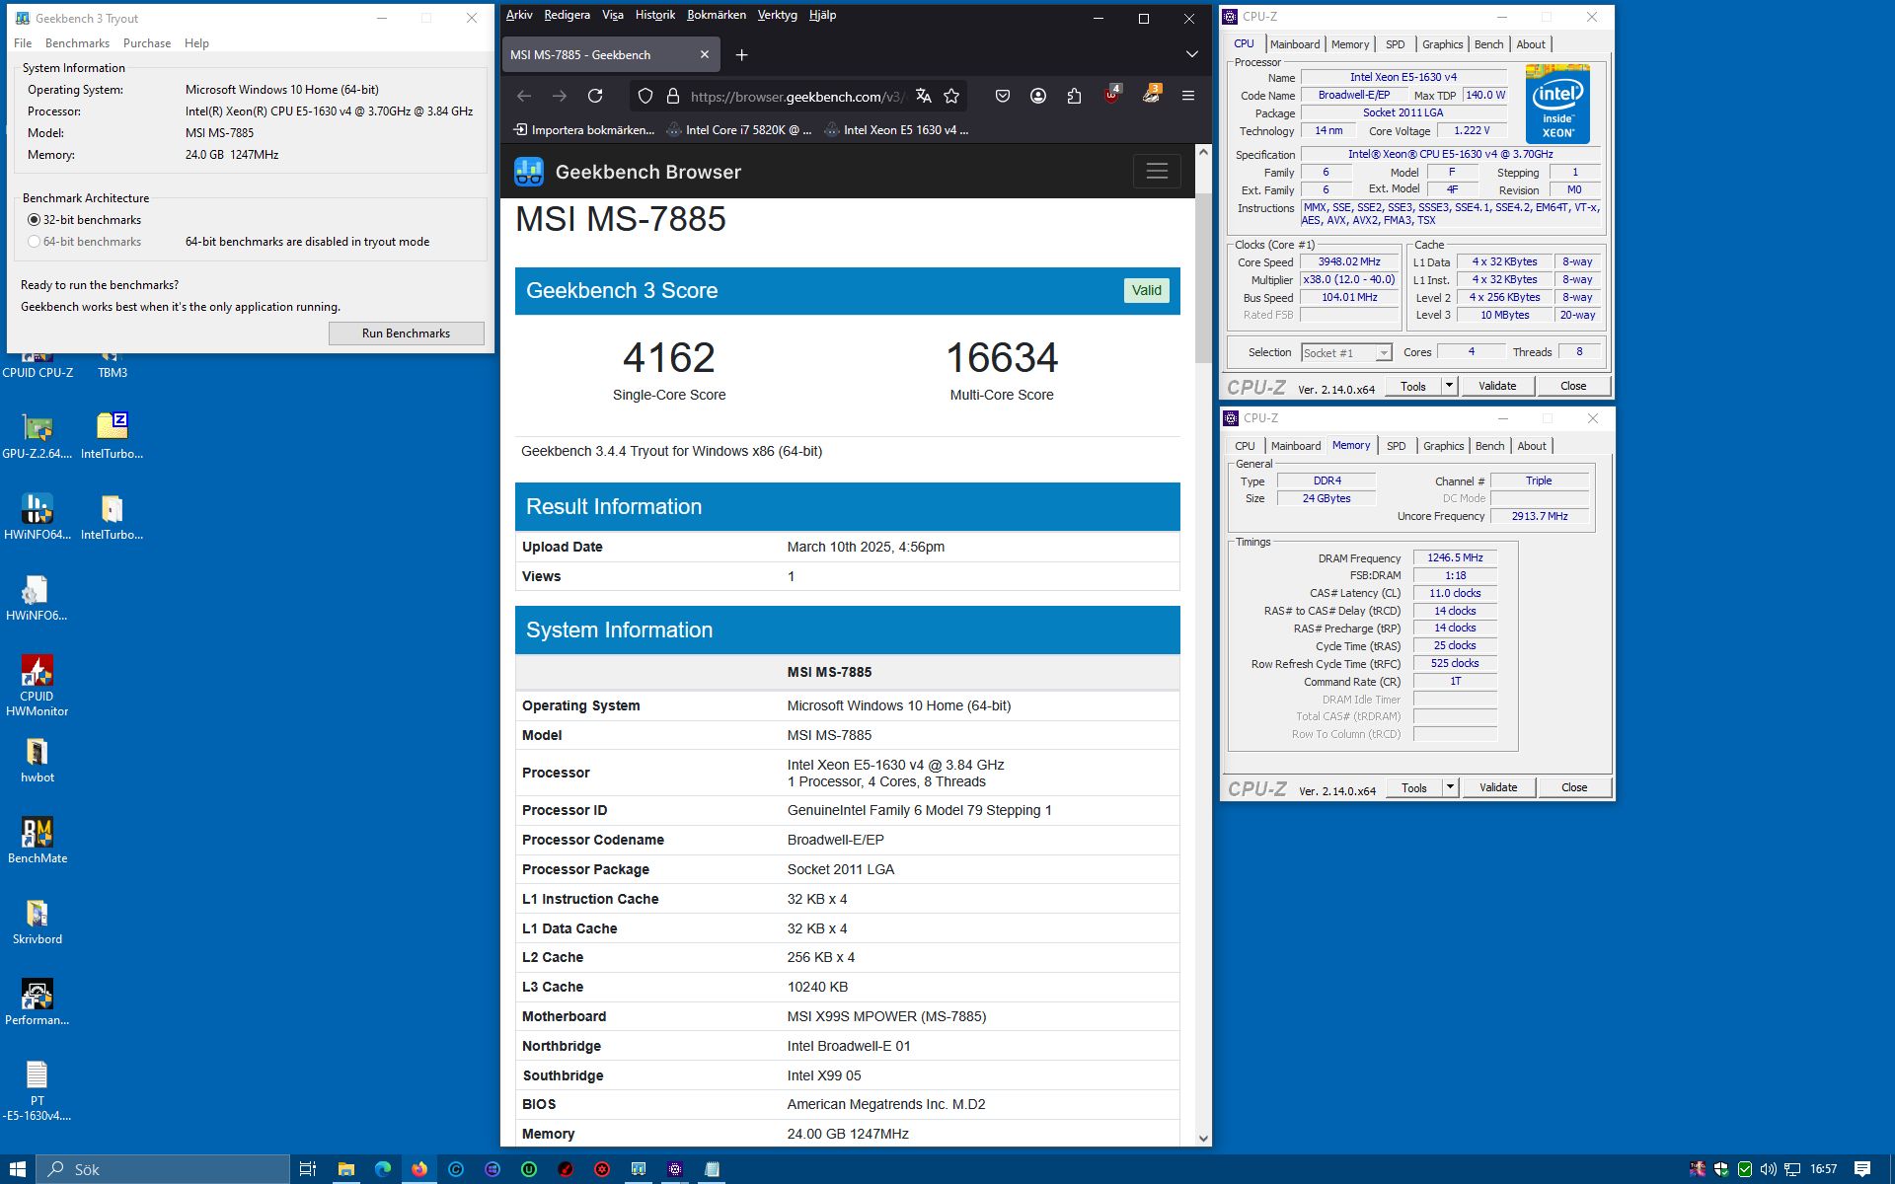Click Close button in CPU-Z Memory window
The image size is (1895, 1184).
click(1574, 787)
